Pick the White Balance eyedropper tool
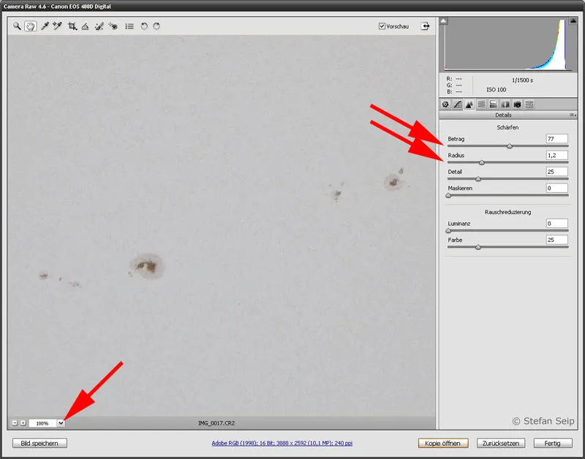 (x=45, y=26)
